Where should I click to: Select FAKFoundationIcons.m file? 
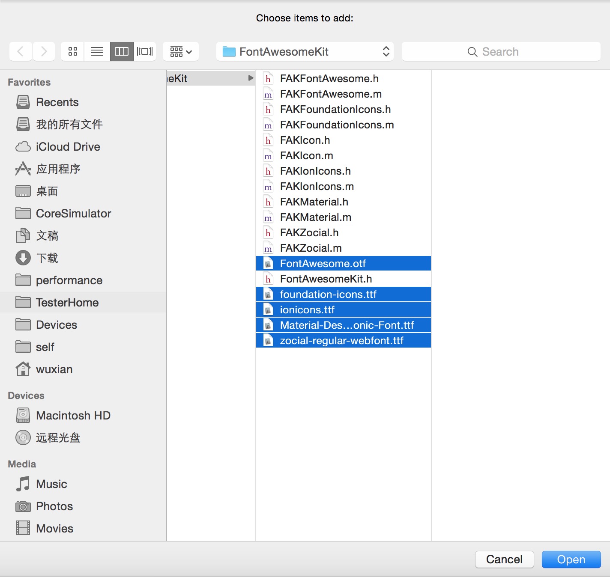[x=344, y=125]
